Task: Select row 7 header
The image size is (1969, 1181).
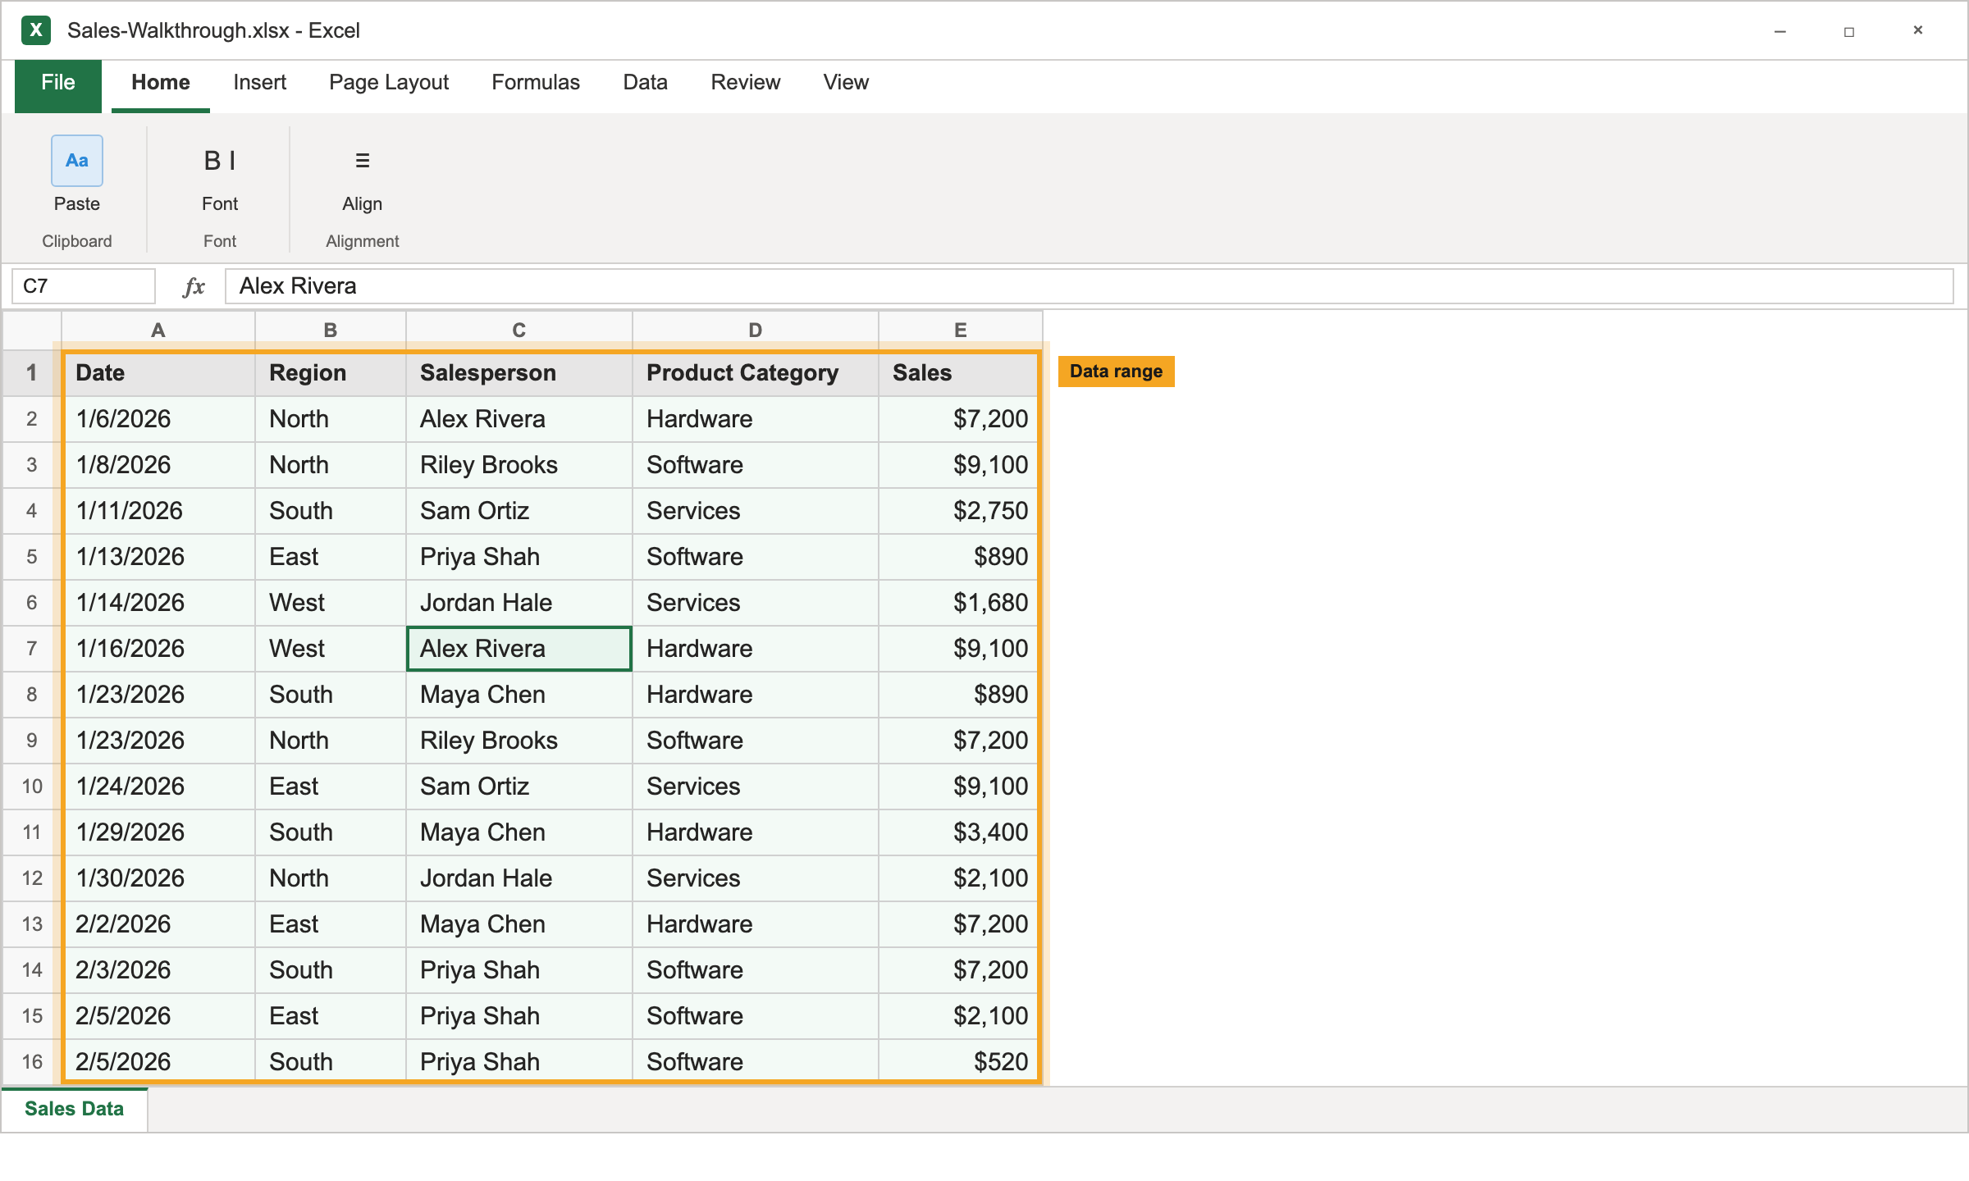Action: tap(32, 649)
